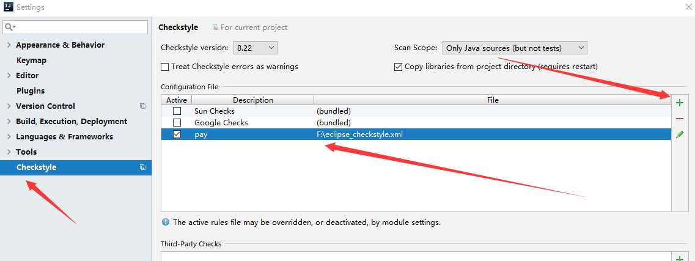Deactivate the pay configuration checkbox
Screen dimensions: 695x261
177,134
